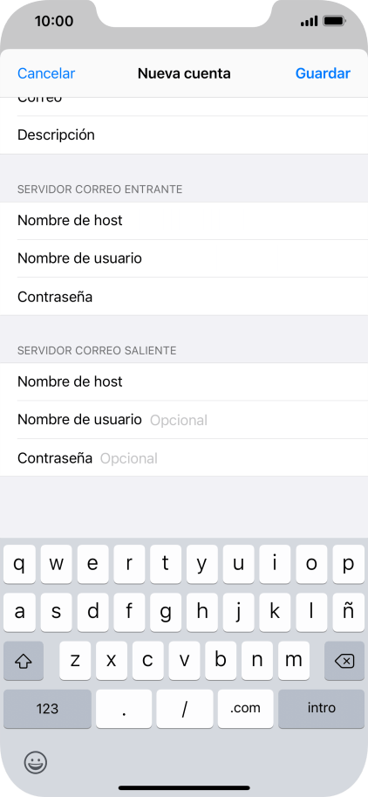
Task: Tap the intro return key
Action: (321, 708)
